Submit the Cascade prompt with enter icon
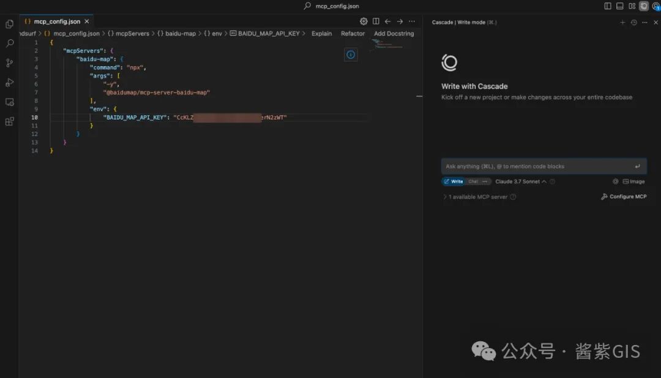This screenshot has height=378, width=661. point(637,166)
